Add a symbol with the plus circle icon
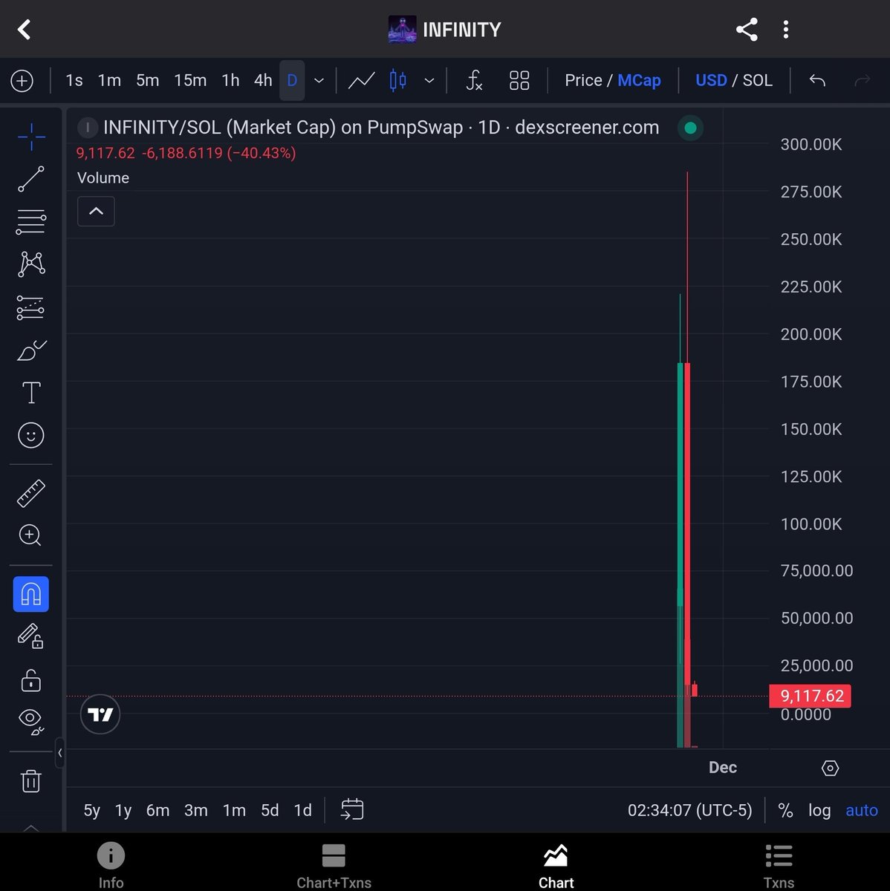 tap(22, 80)
